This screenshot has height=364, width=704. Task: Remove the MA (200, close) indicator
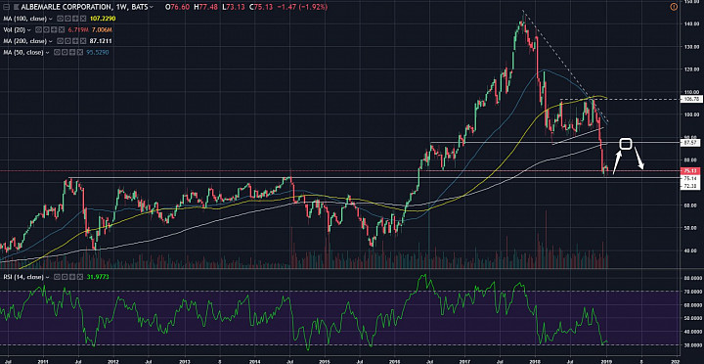coord(83,41)
